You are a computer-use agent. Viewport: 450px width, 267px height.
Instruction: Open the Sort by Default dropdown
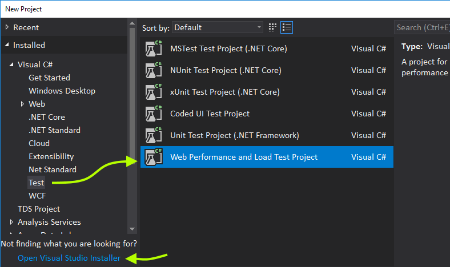218,27
